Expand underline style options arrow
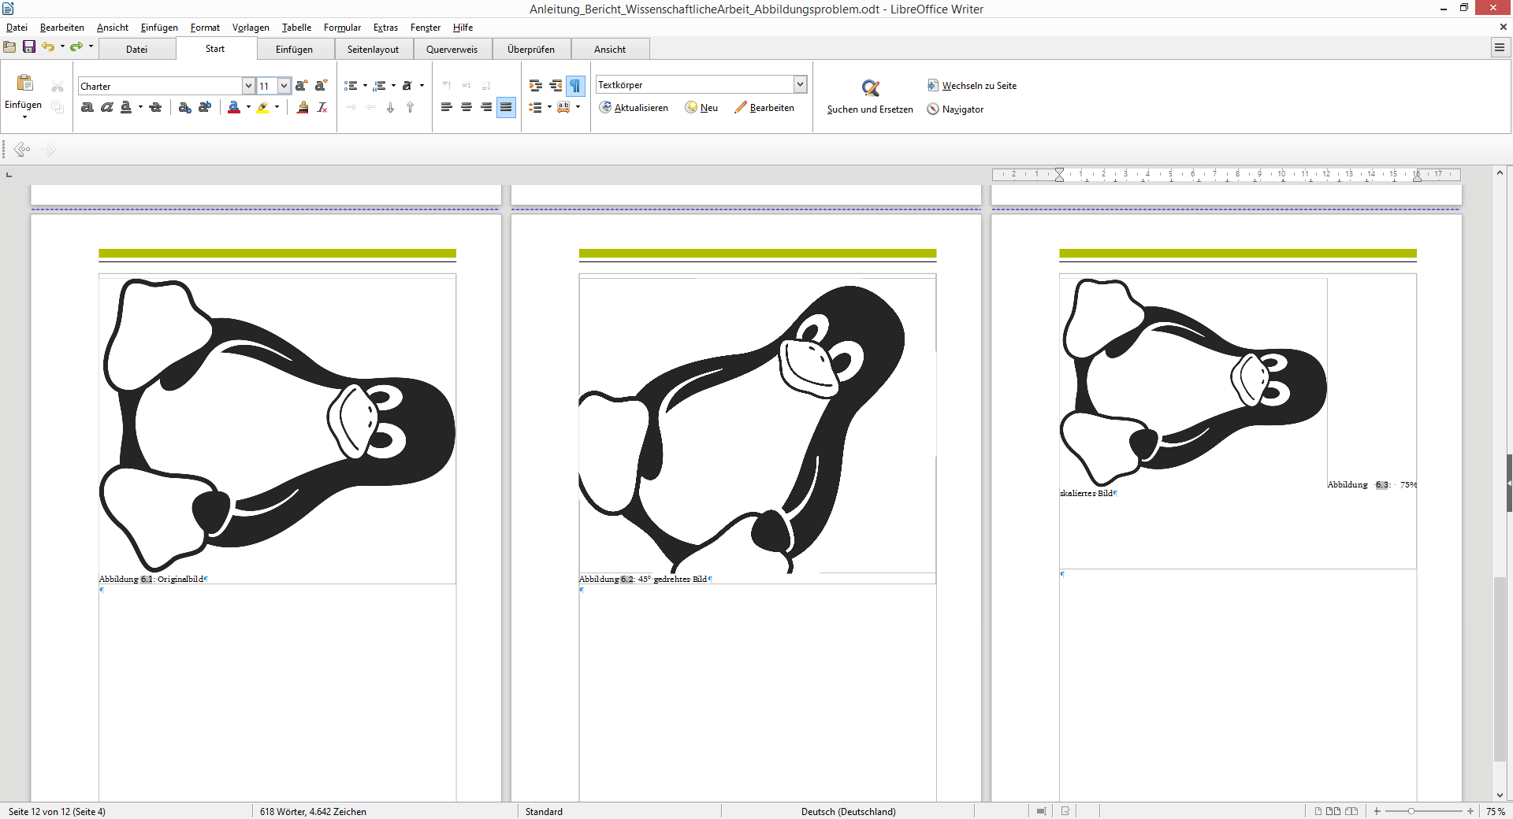The height and width of the screenshot is (819, 1513). click(x=140, y=107)
